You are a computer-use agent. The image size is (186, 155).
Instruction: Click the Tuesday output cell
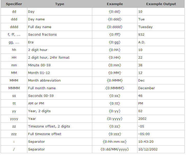[x=161, y=27]
